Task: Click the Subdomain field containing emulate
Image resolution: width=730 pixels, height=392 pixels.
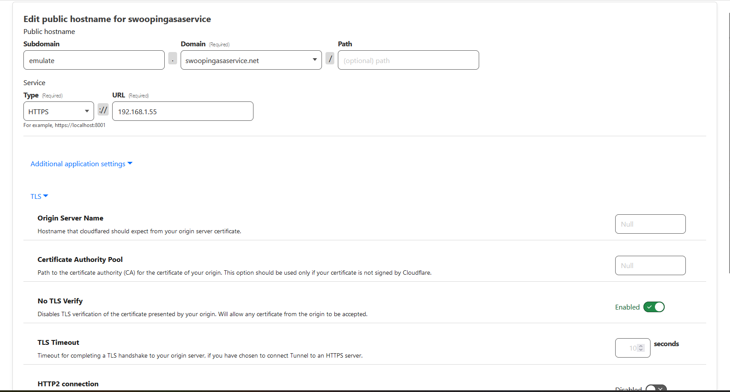Action: [x=94, y=60]
